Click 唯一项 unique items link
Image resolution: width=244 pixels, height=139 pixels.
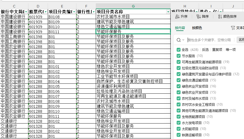click(x=231, y=50)
